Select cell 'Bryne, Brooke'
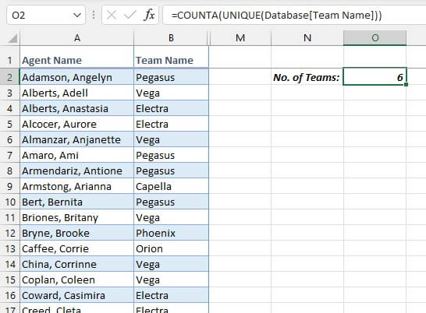The height and width of the screenshot is (313, 426). (77, 233)
